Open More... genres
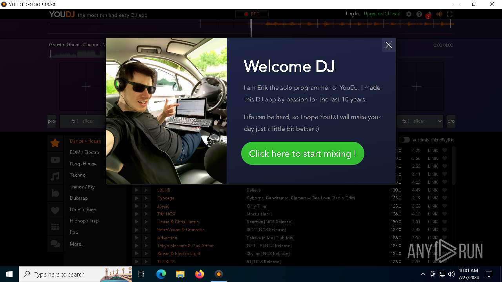Screen dimensions: 502x282 (x=77, y=244)
